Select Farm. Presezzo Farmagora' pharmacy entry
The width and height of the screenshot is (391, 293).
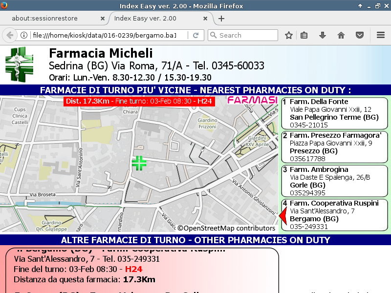(334, 147)
